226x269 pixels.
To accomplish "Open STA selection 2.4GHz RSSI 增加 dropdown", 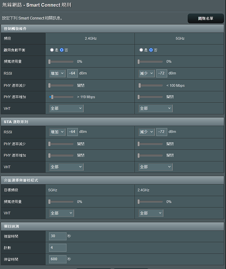I will tap(57, 132).
